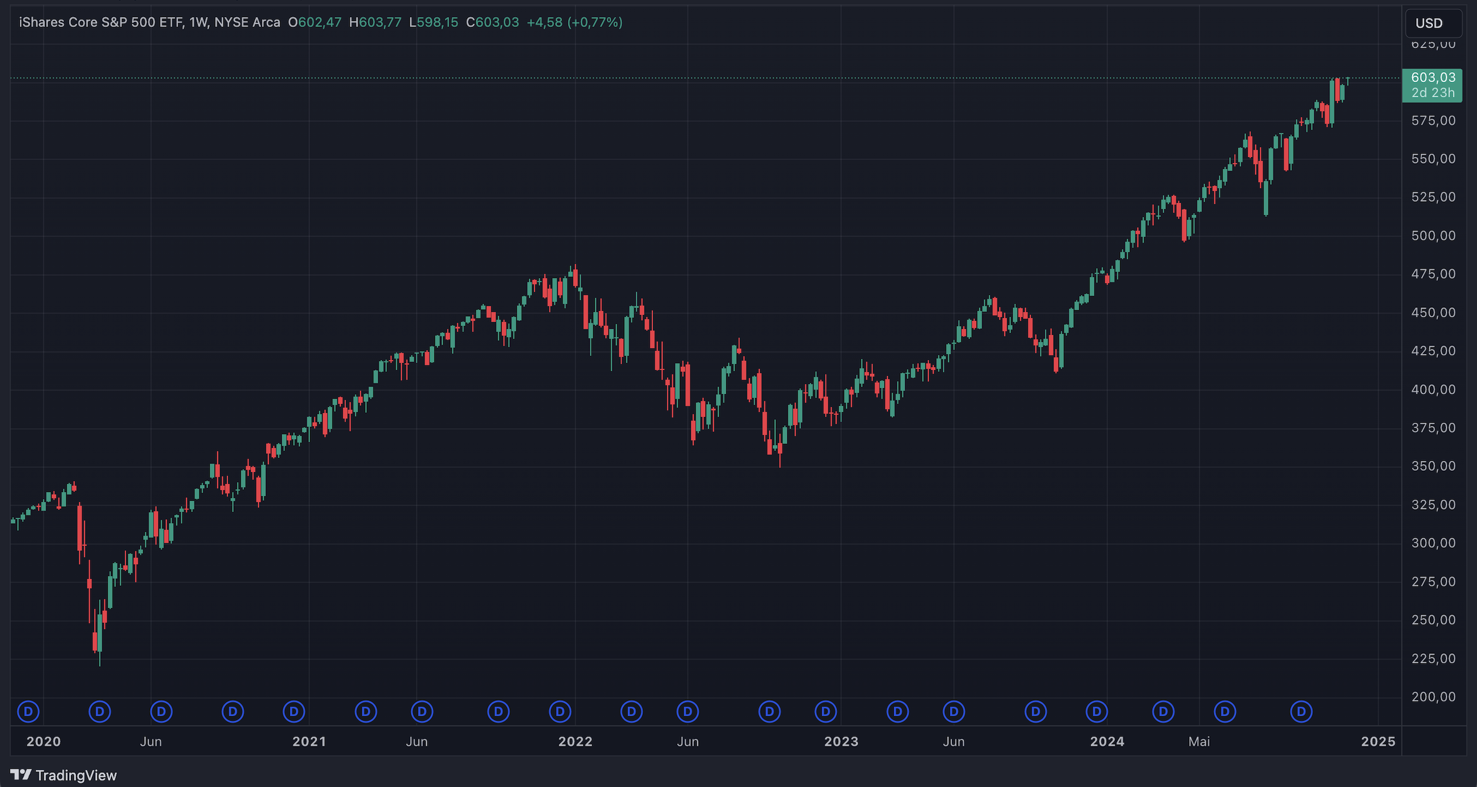The height and width of the screenshot is (787, 1477).
Task: Open the December 2021 dividend marker
Action: 560,712
